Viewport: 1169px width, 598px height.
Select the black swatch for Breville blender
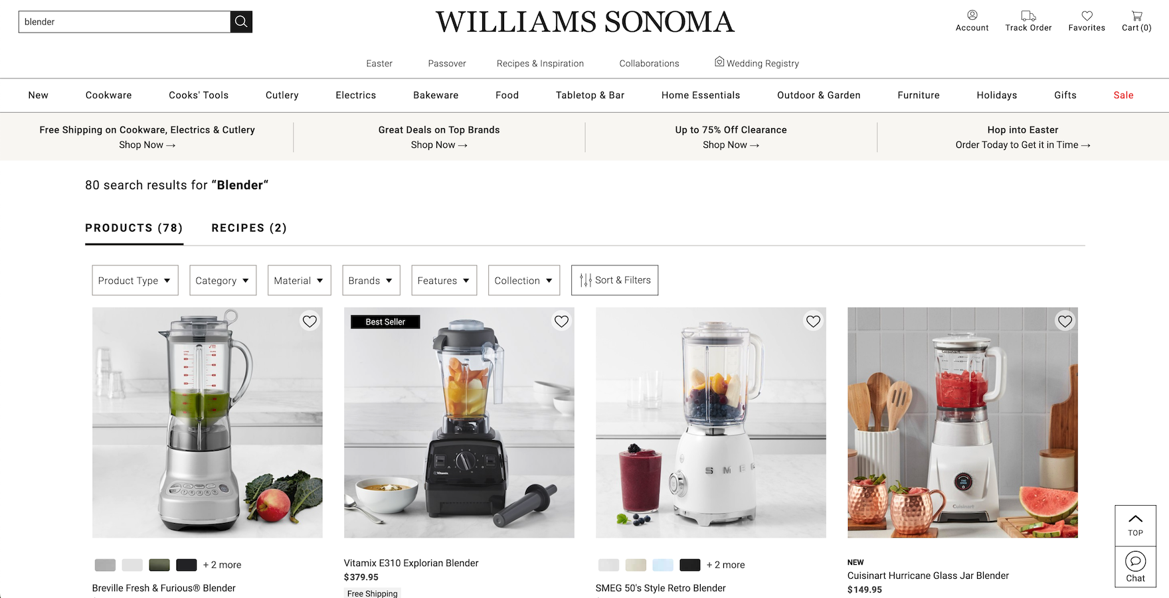pyautogui.click(x=187, y=565)
